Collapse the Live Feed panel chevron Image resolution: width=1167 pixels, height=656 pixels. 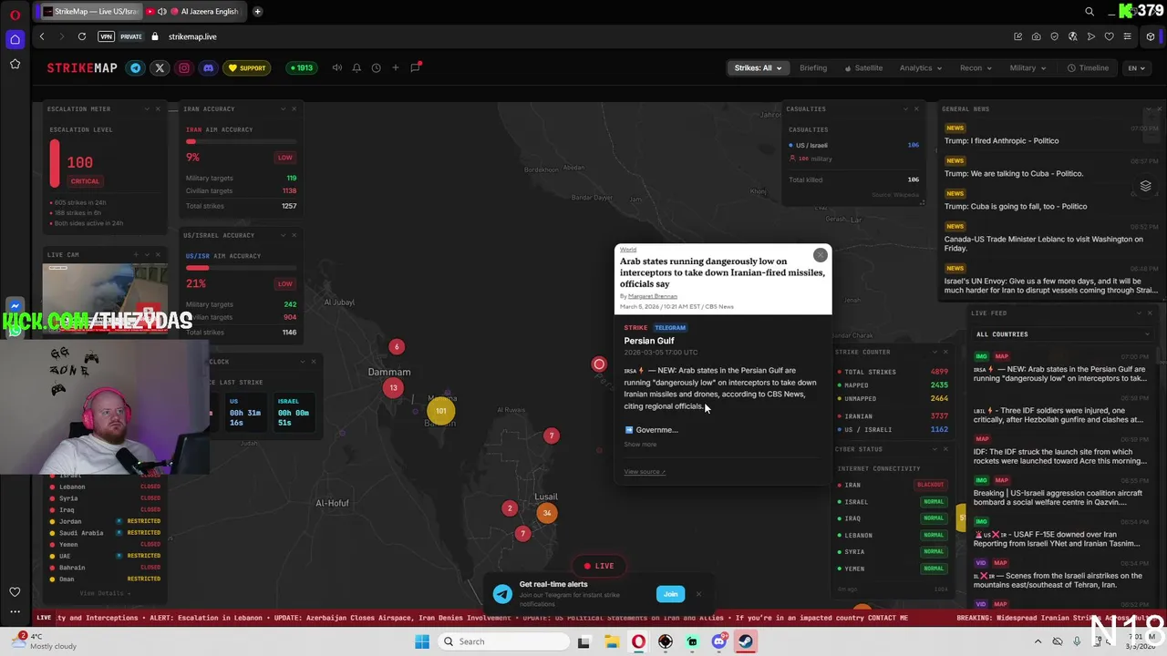[1139, 313]
